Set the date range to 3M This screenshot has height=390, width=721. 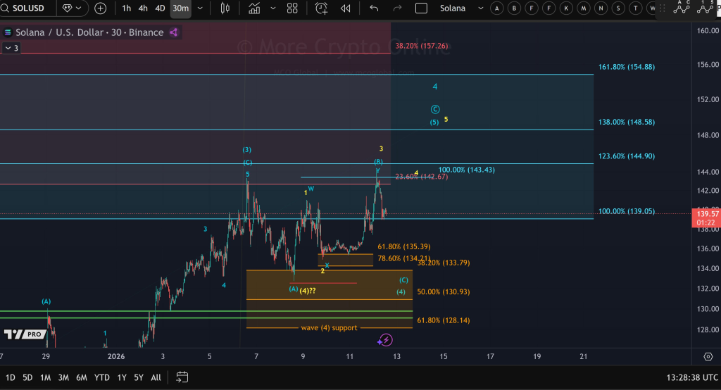pos(63,377)
